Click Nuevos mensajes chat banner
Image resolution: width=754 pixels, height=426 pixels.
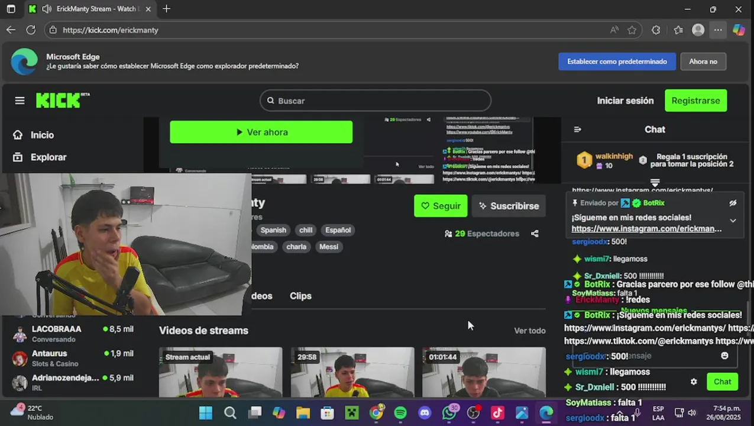654,311
